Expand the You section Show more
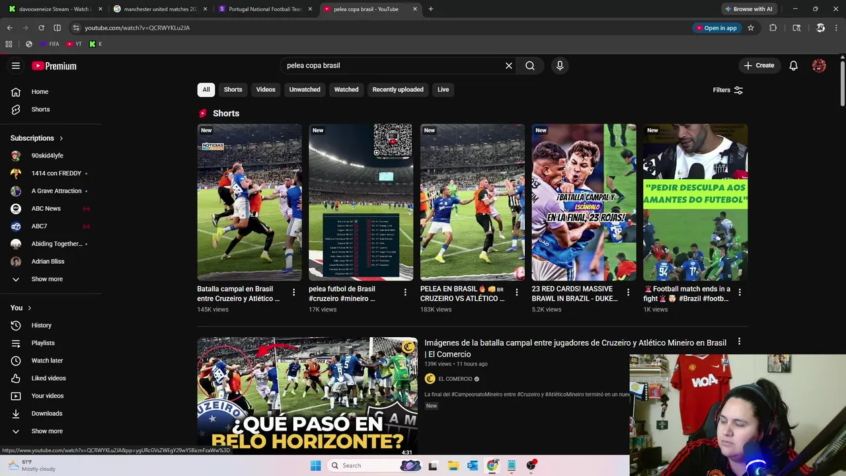Image resolution: width=846 pixels, height=476 pixels. click(47, 431)
